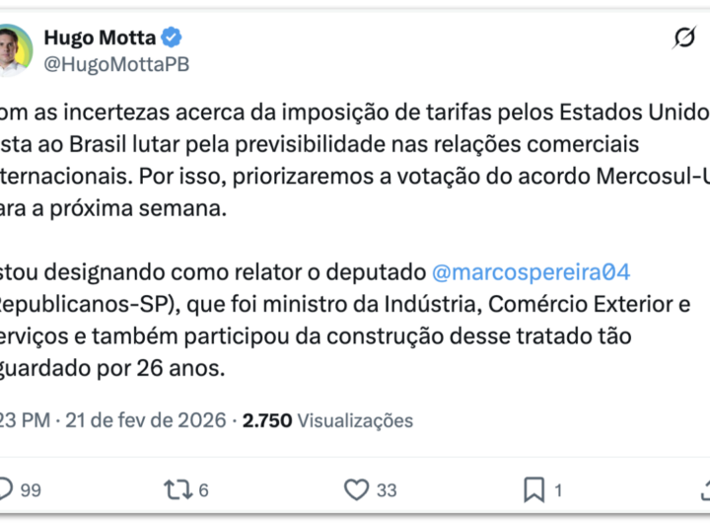Click the date 21 de fev de 2026
The image size is (710, 523).
[x=146, y=420]
